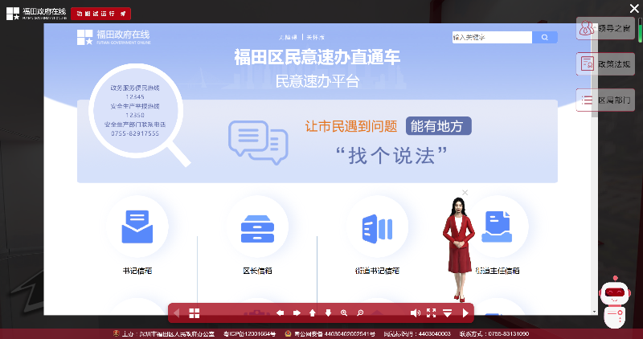Screen dimensions: 643x339
Task: Go to previous with faded left triangle
Action: point(177,313)
